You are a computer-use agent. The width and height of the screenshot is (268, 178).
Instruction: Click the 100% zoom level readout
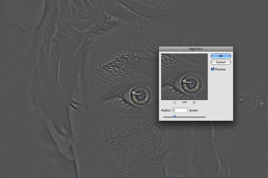pyautogui.click(x=184, y=102)
